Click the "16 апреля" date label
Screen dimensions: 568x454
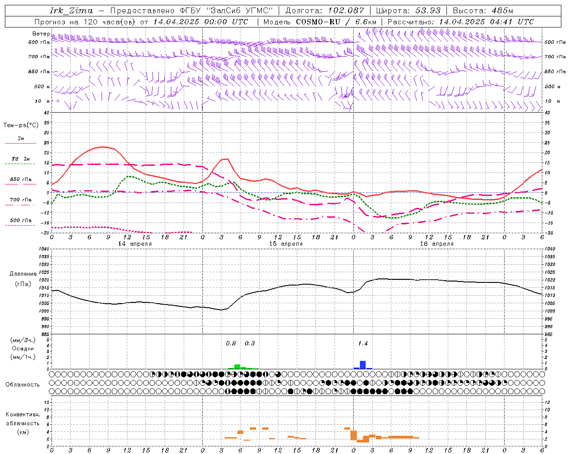point(437,244)
